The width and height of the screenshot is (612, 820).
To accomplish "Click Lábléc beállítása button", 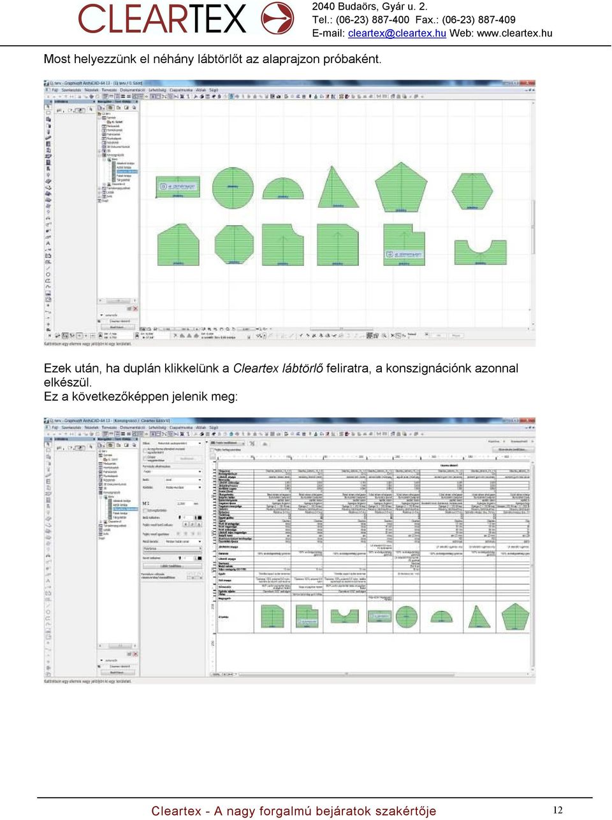I will click(171, 566).
